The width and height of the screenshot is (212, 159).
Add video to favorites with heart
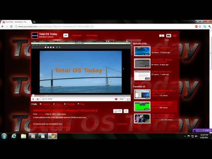click(45, 104)
